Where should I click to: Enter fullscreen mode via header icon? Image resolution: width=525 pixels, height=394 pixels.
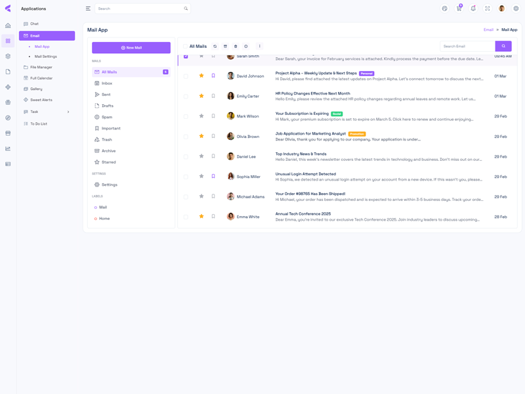coord(488,9)
